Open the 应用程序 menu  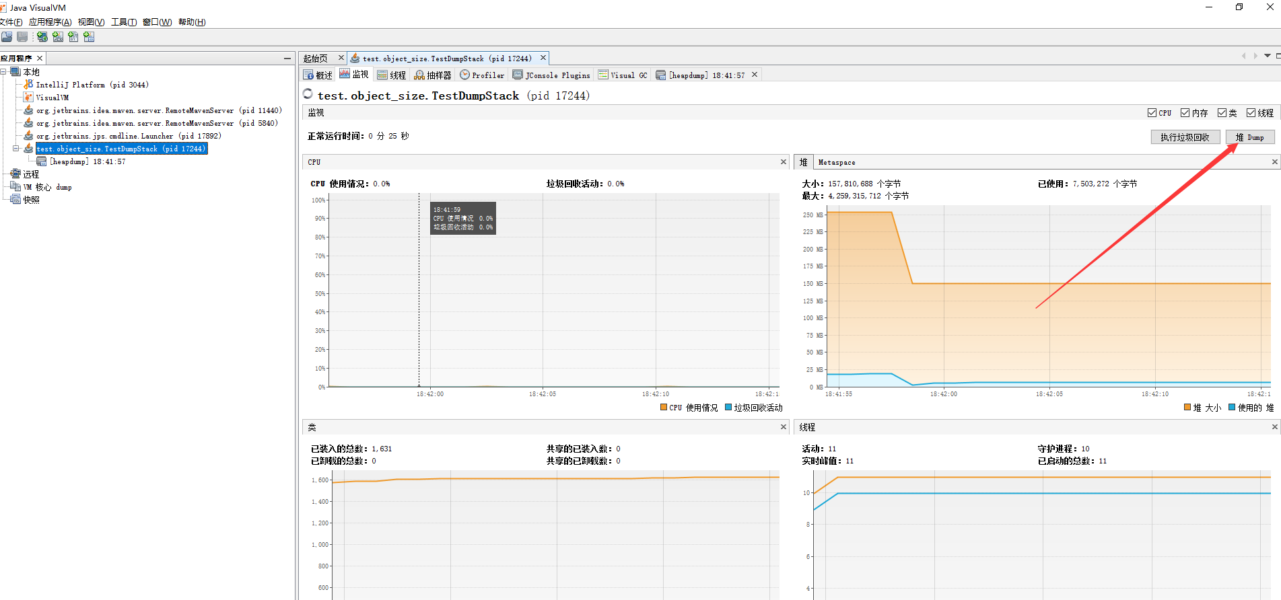pos(50,22)
